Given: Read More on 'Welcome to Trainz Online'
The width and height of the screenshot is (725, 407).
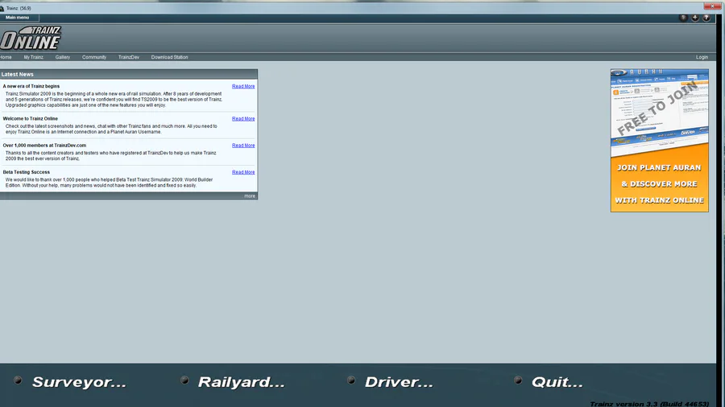Looking at the screenshot, I should coord(243,118).
